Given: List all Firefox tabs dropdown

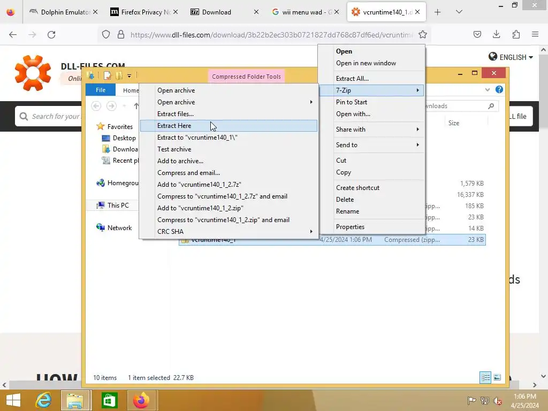Looking at the screenshot, I should (459, 12).
